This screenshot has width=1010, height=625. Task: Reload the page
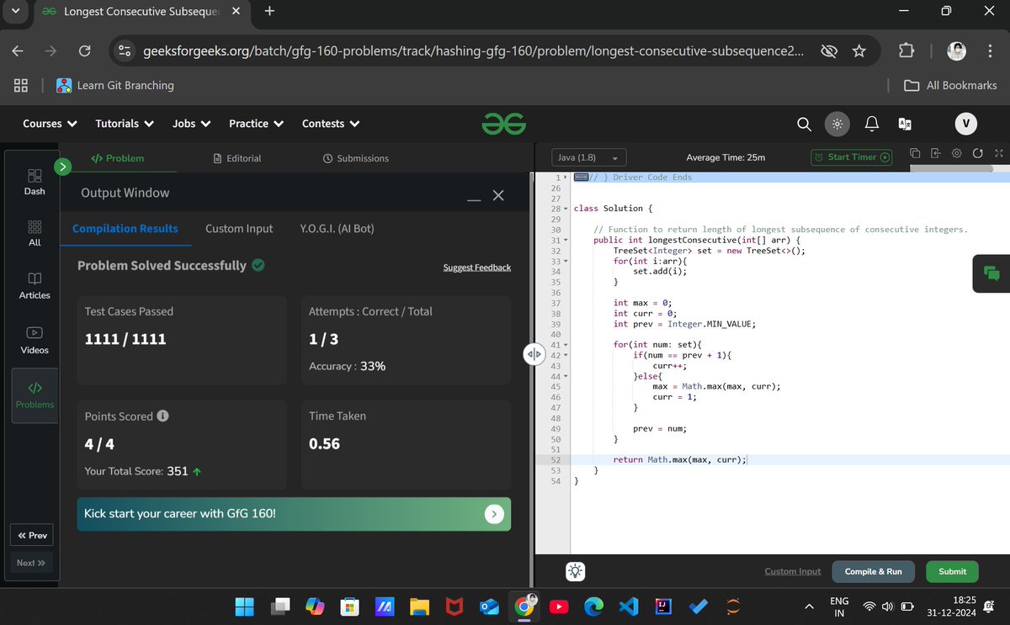tap(84, 51)
